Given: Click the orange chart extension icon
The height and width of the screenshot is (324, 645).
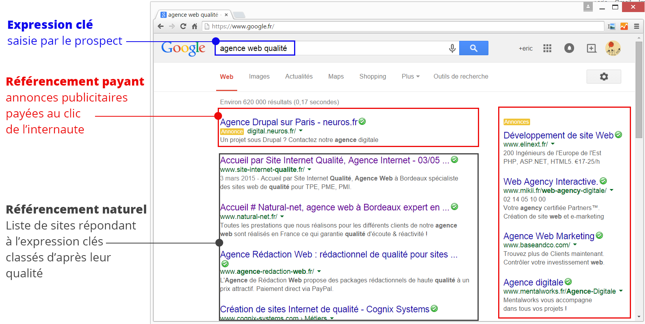Looking at the screenshot, I should coord(624,26).
